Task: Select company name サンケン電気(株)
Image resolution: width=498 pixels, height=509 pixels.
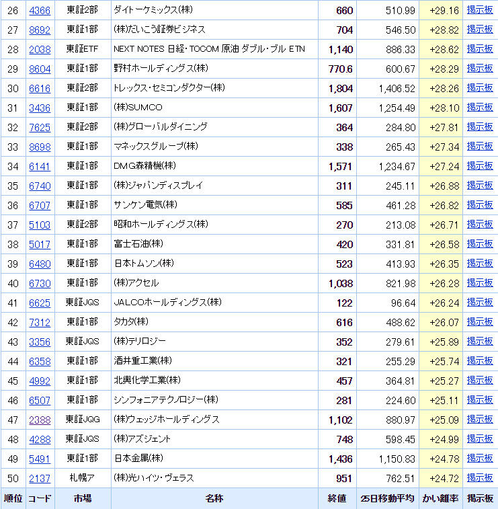Action: tap(145, 205)
